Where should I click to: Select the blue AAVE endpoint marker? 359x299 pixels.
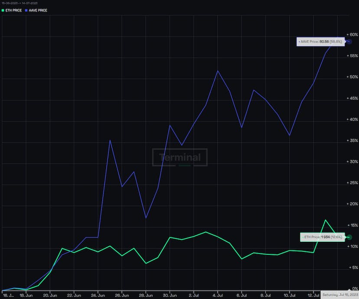(x=349, y=41)
